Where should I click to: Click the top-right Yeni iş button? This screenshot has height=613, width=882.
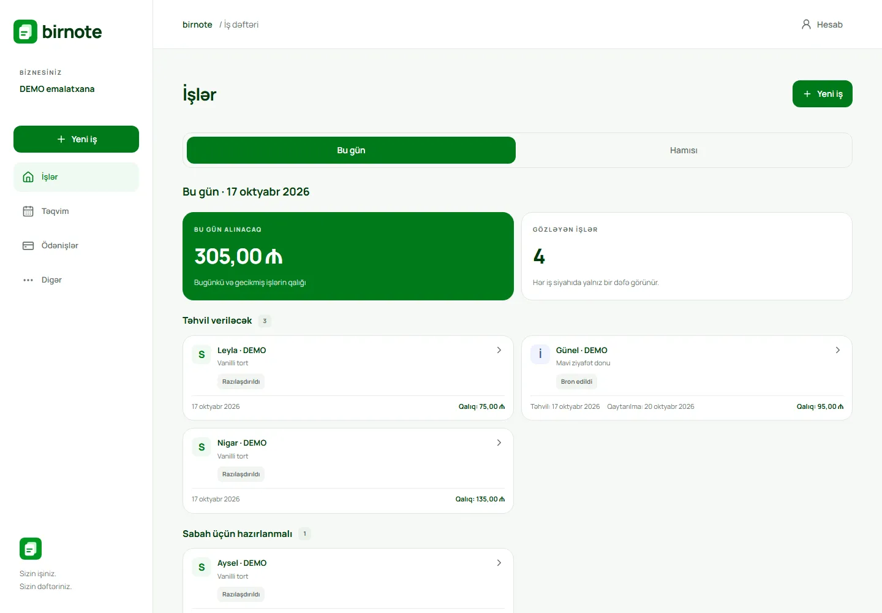click(x=823, y=94)
